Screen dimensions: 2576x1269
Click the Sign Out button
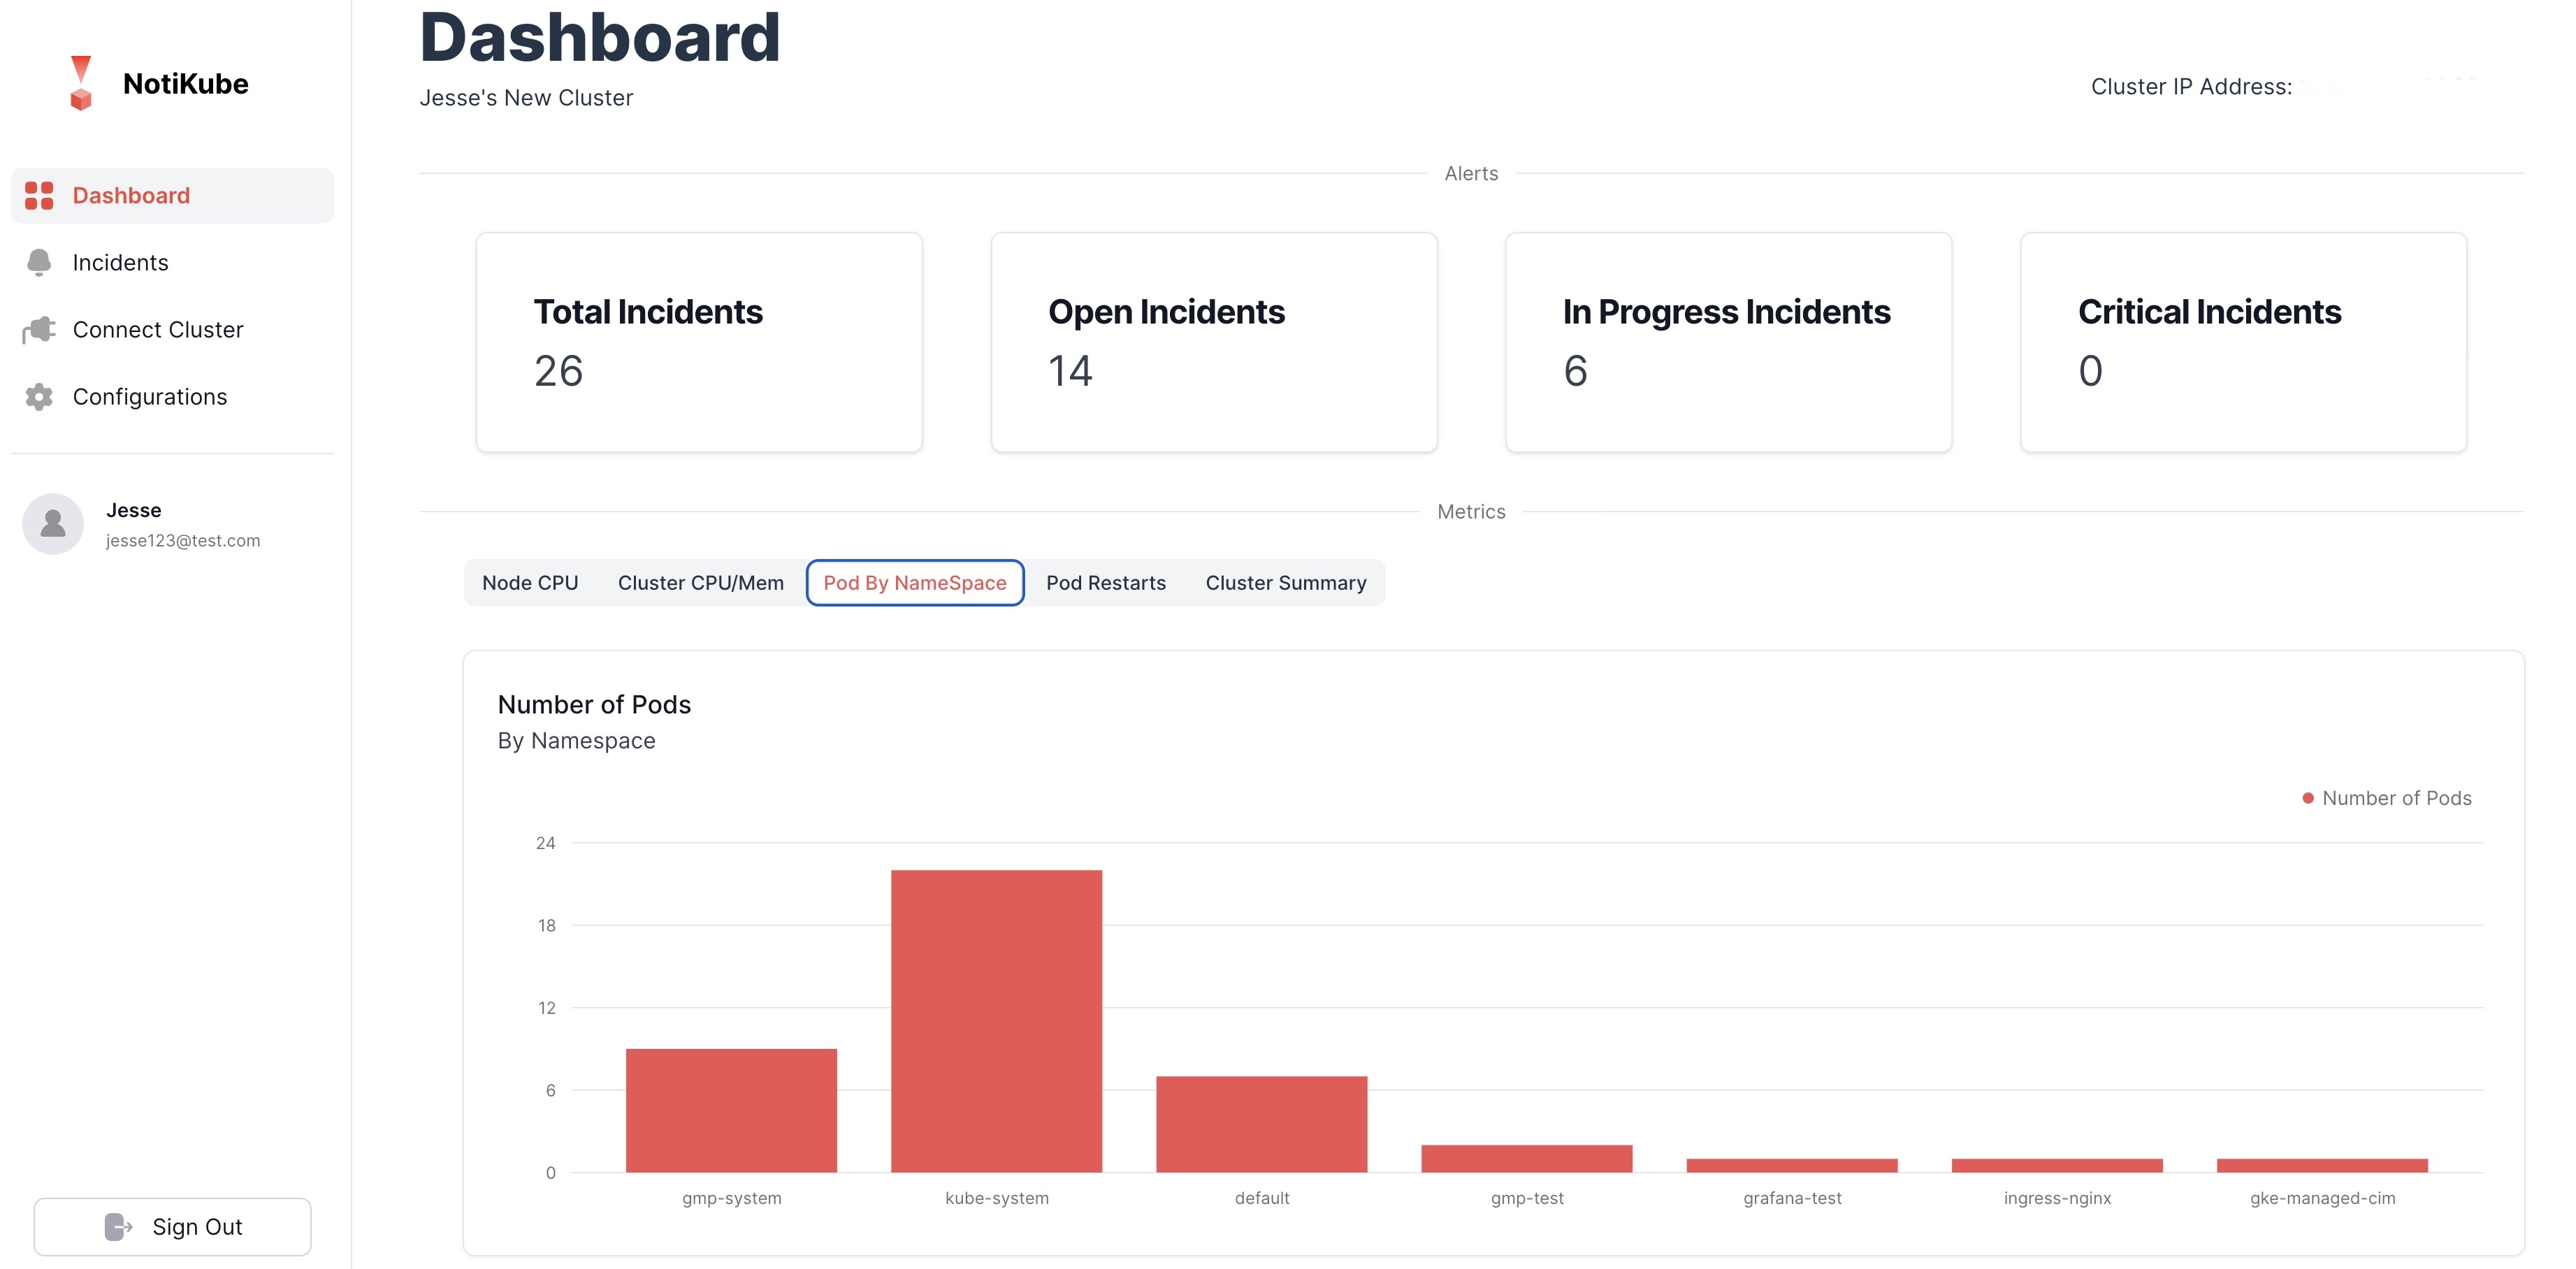coord(172,1226)
